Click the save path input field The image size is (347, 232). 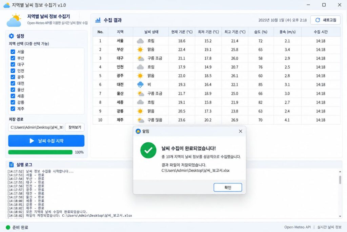(36, 127)
